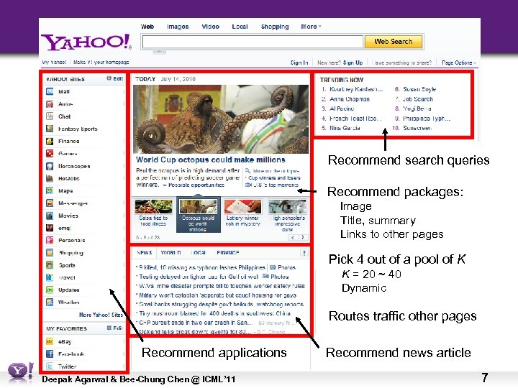Screen dimensions: 518x388
Task: Click the Web Search button
Action: [393, 42]
